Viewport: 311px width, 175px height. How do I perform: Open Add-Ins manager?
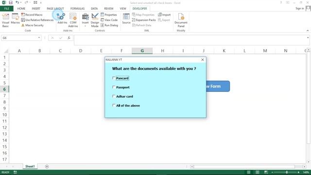pos(62,18)
